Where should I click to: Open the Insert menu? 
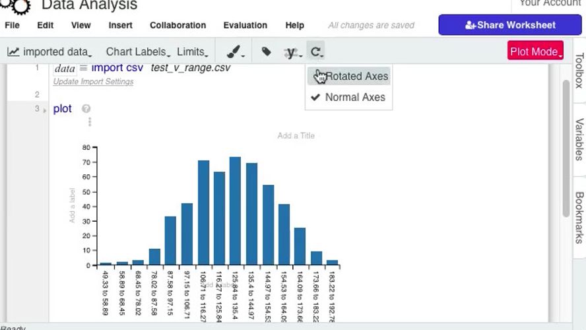[120, 25]
